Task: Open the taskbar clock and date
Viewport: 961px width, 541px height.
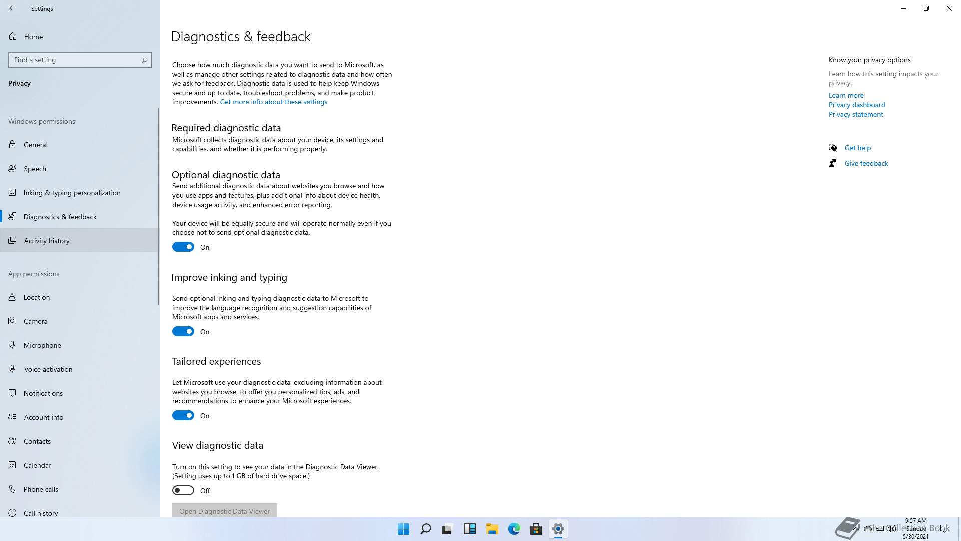Action: (916, 528)
